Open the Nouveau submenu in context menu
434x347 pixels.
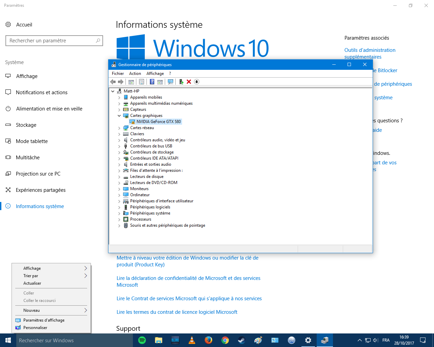pos(51,310)
